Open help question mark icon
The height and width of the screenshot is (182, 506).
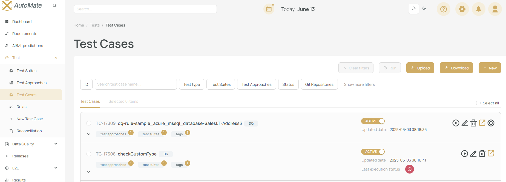coord(444,9)
